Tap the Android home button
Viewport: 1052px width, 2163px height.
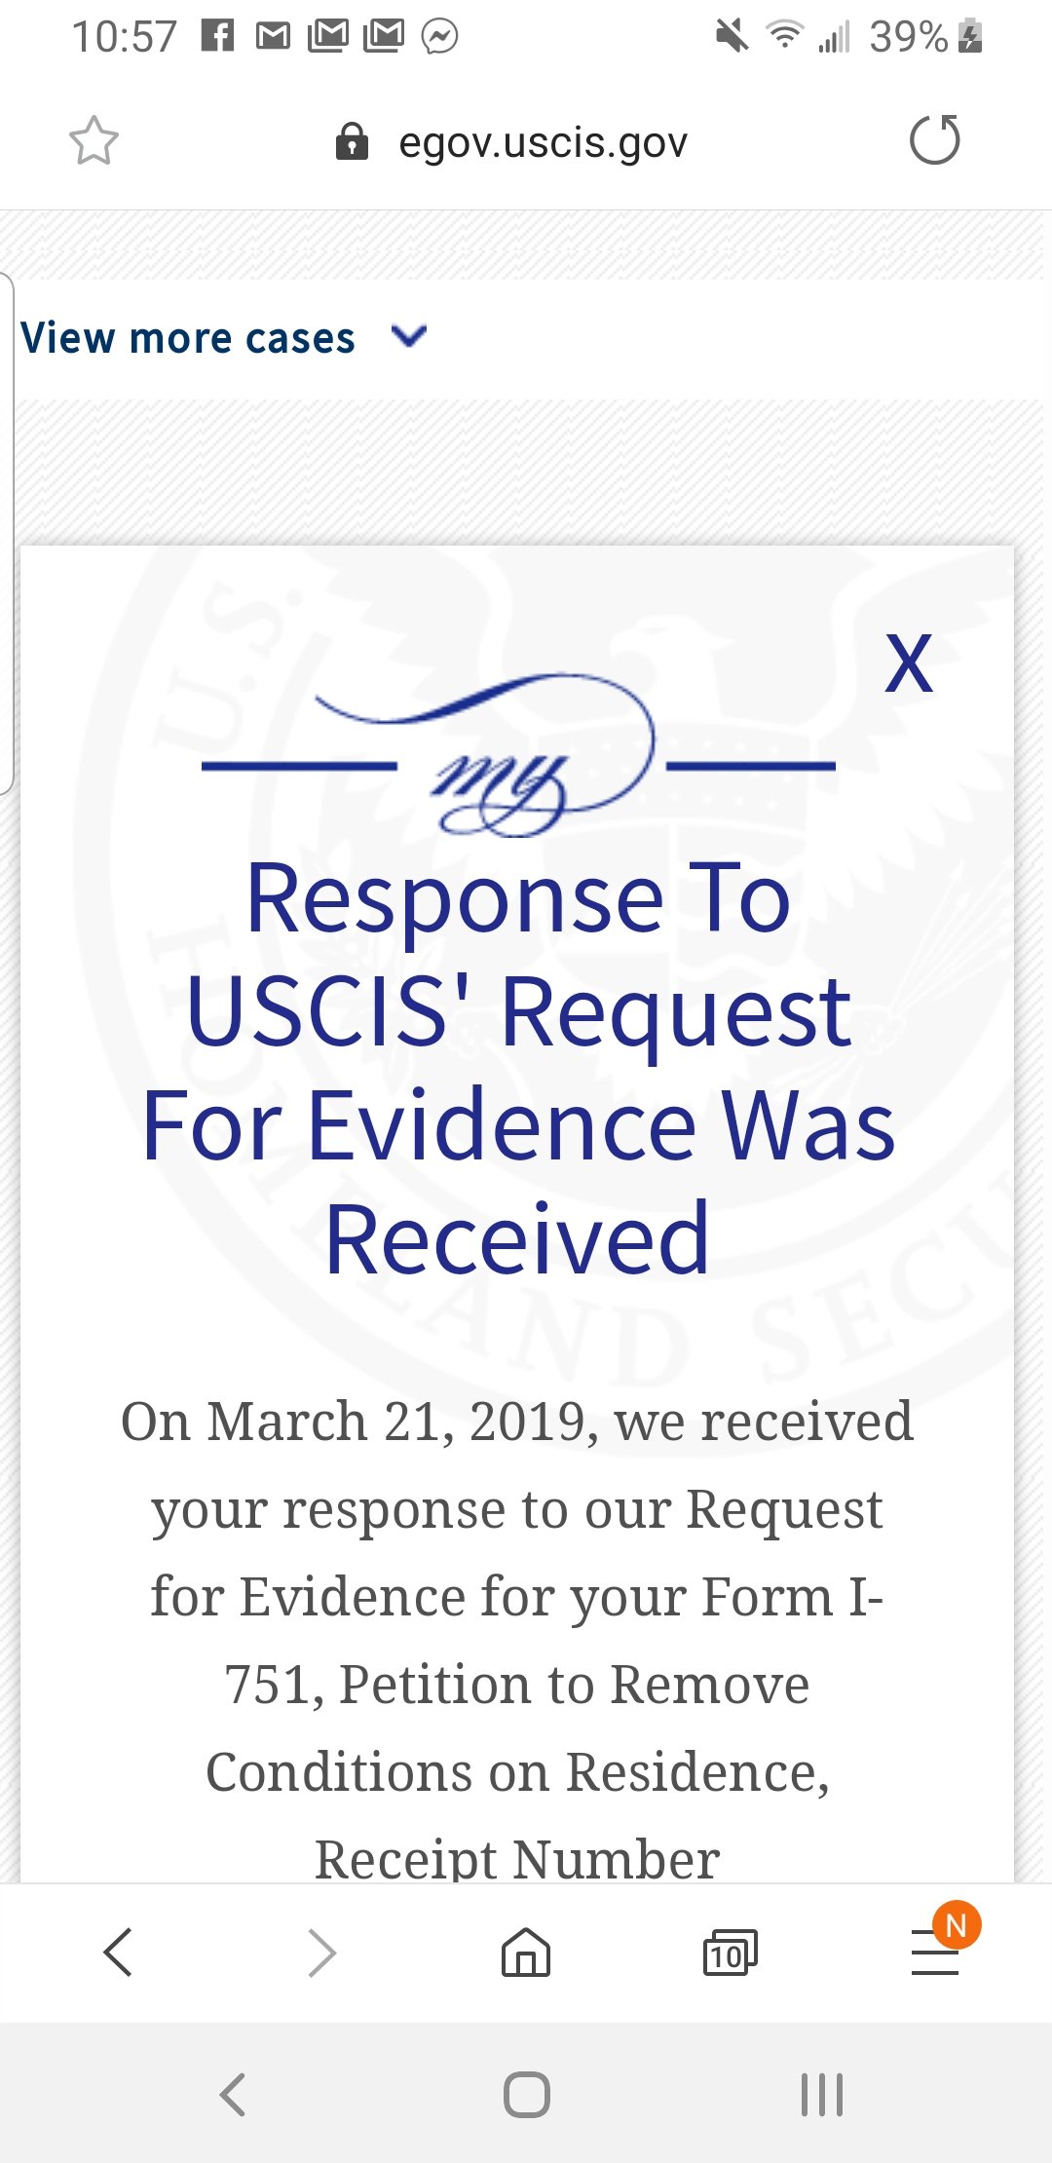click(x=527, y=2094)
